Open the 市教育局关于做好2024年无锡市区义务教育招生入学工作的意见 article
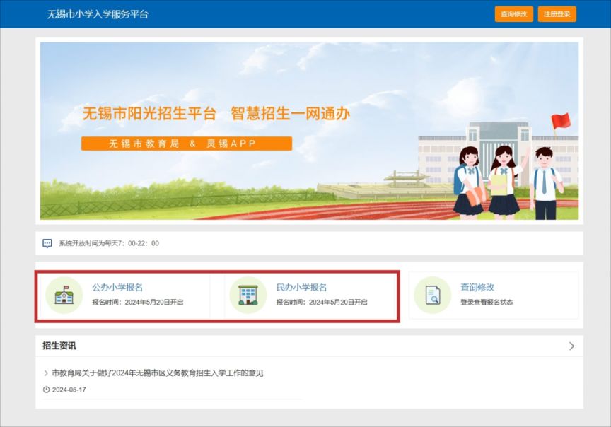611x427 pixels. coord(158,373)
